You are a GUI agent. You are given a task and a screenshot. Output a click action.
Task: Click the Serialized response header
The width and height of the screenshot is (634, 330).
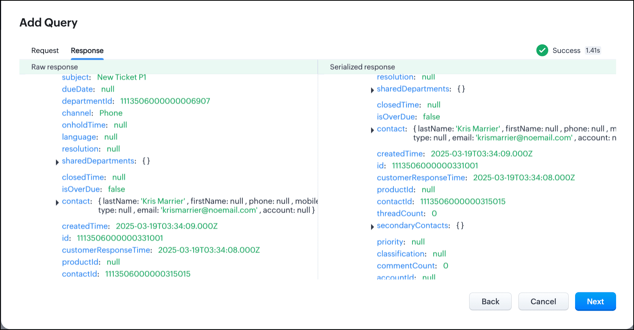tap(362, 67)
